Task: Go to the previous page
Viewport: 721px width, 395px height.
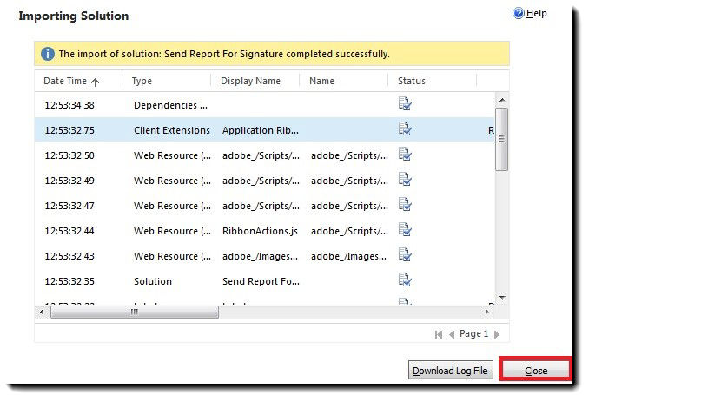Action: click(452, 334)
